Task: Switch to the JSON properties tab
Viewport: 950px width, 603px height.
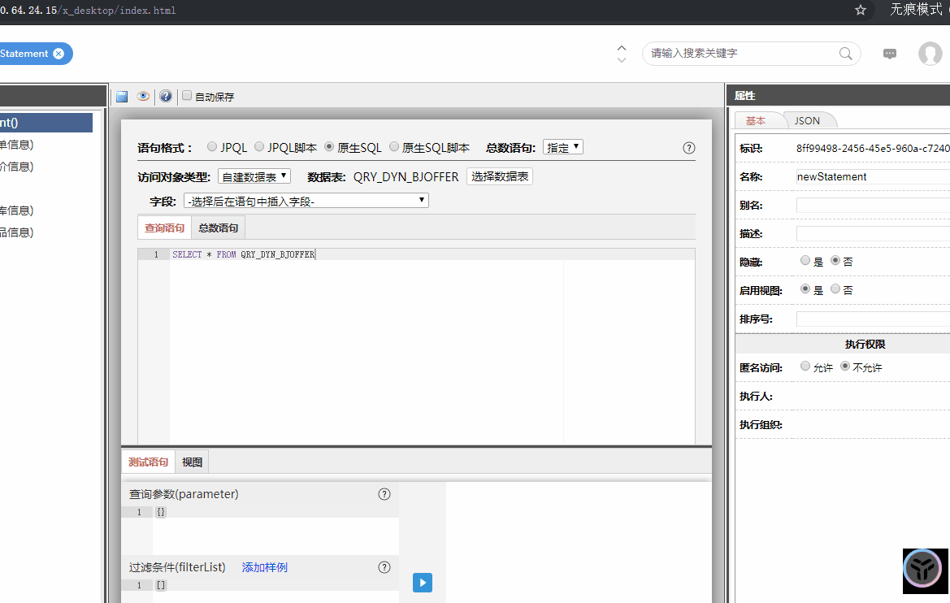Action: coord(807,120)
